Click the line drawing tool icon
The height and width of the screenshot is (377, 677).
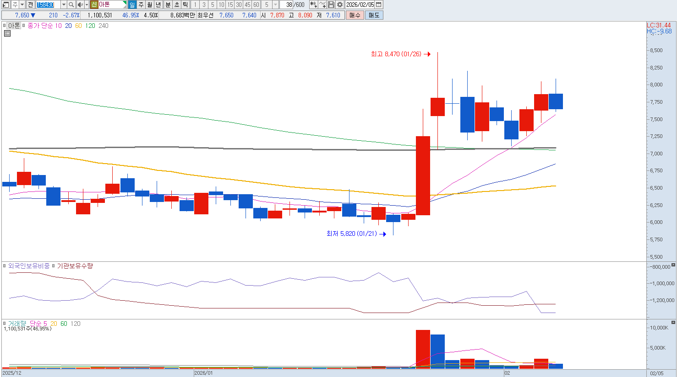click(322, 5)
